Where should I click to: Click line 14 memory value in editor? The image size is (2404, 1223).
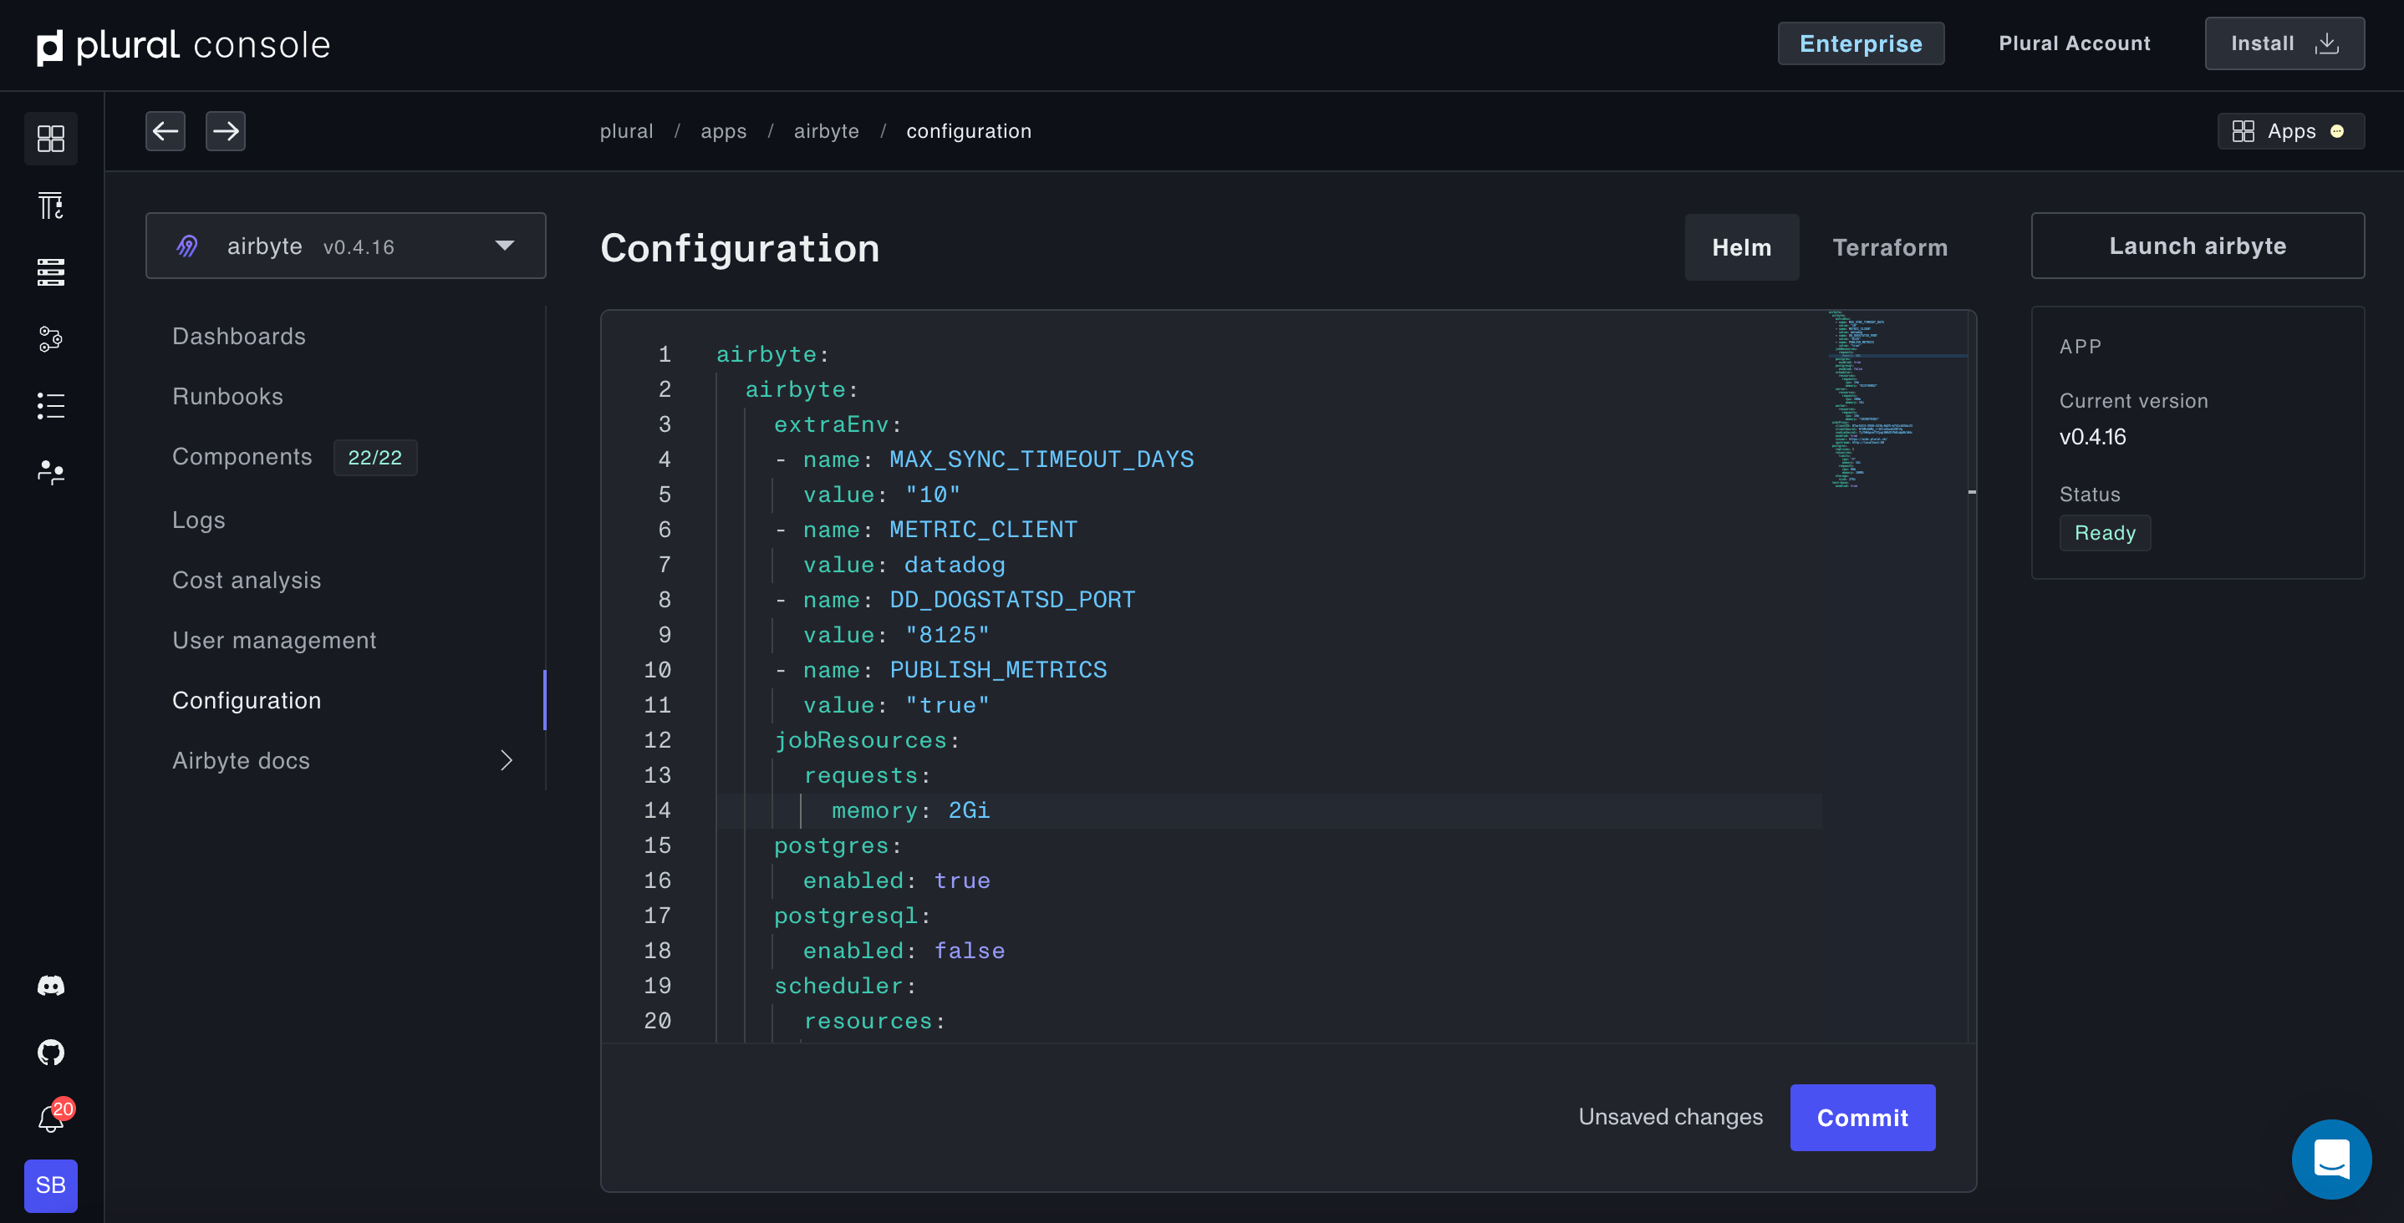point(969,810)
